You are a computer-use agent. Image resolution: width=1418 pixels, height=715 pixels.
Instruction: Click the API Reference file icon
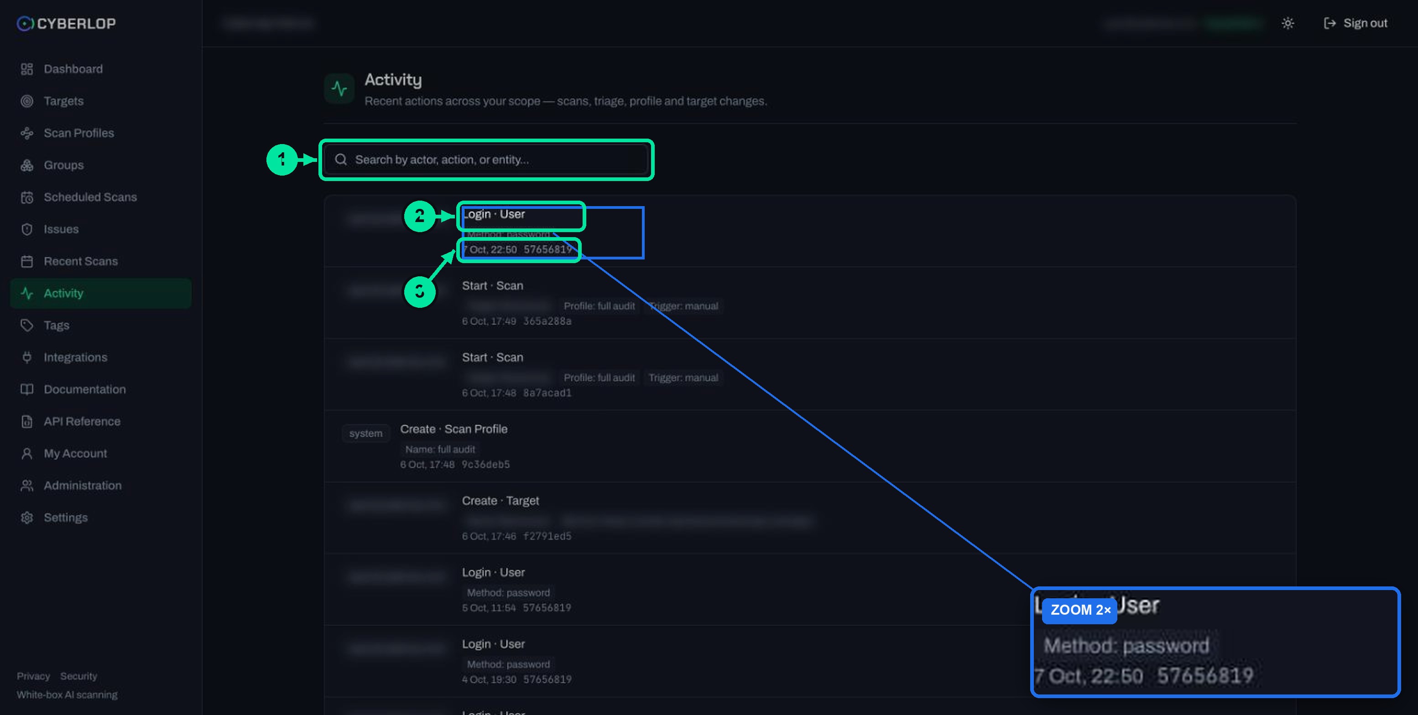[x=27, y=421]
